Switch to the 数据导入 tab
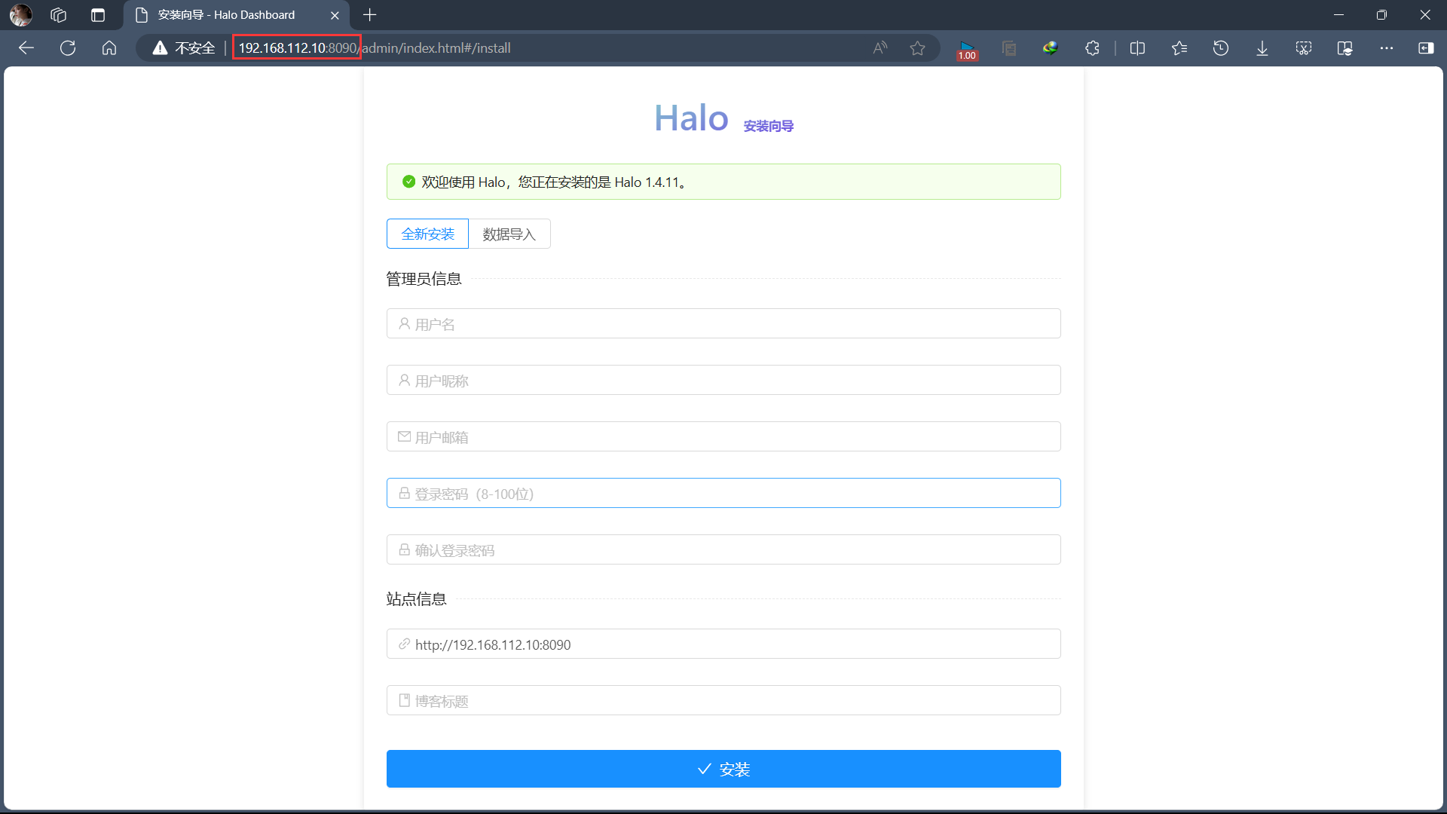Screen dimensions: 1447x814 click(x=509, y=234)
